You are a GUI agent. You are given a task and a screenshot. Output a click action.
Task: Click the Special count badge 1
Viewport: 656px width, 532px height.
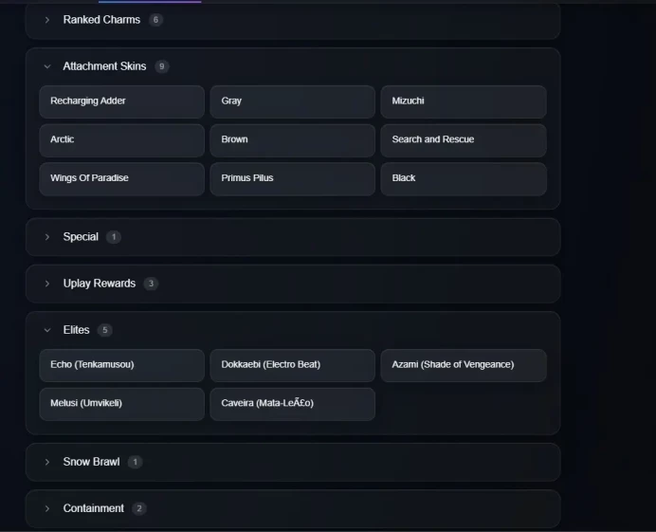coord(114,237)
